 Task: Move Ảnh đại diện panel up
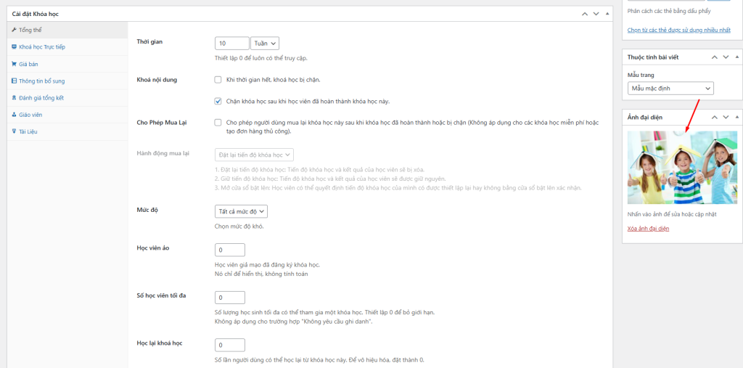[x=714, y=116]
